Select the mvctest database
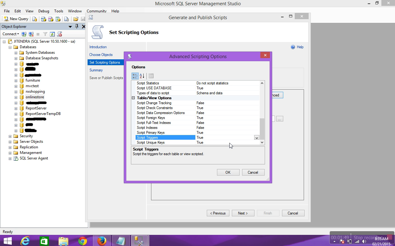This screenshot has width=395, height=246. point(32,86)
